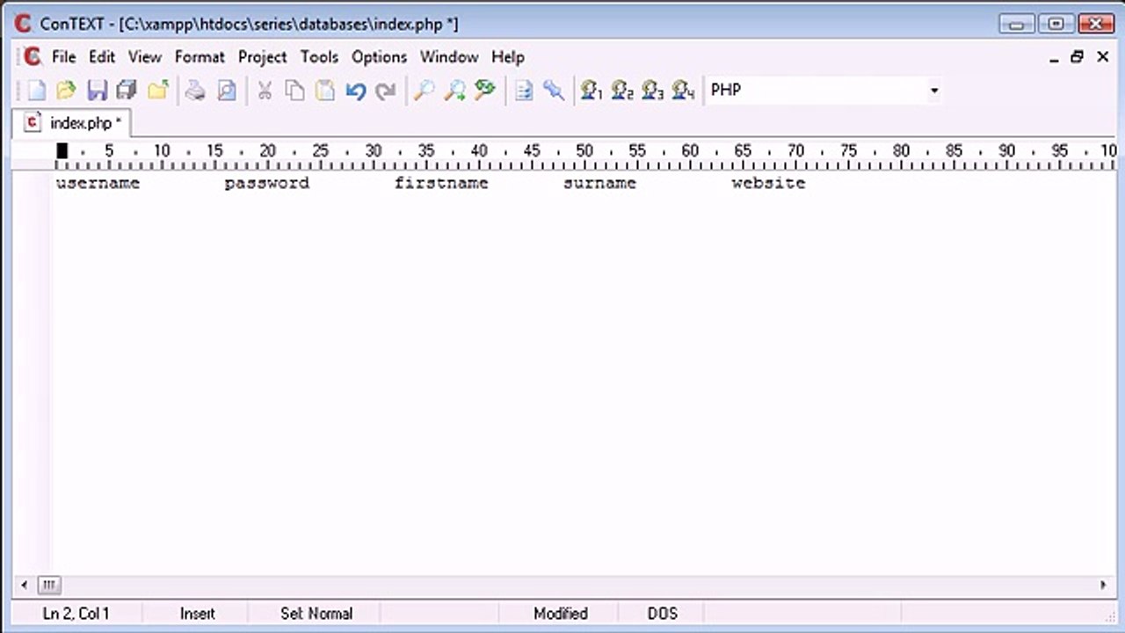The width and height of the screenshot is (1125, 633).
Task: Click 'Ln 2, Col 1' status bar entry
Action: coord(76,614)
